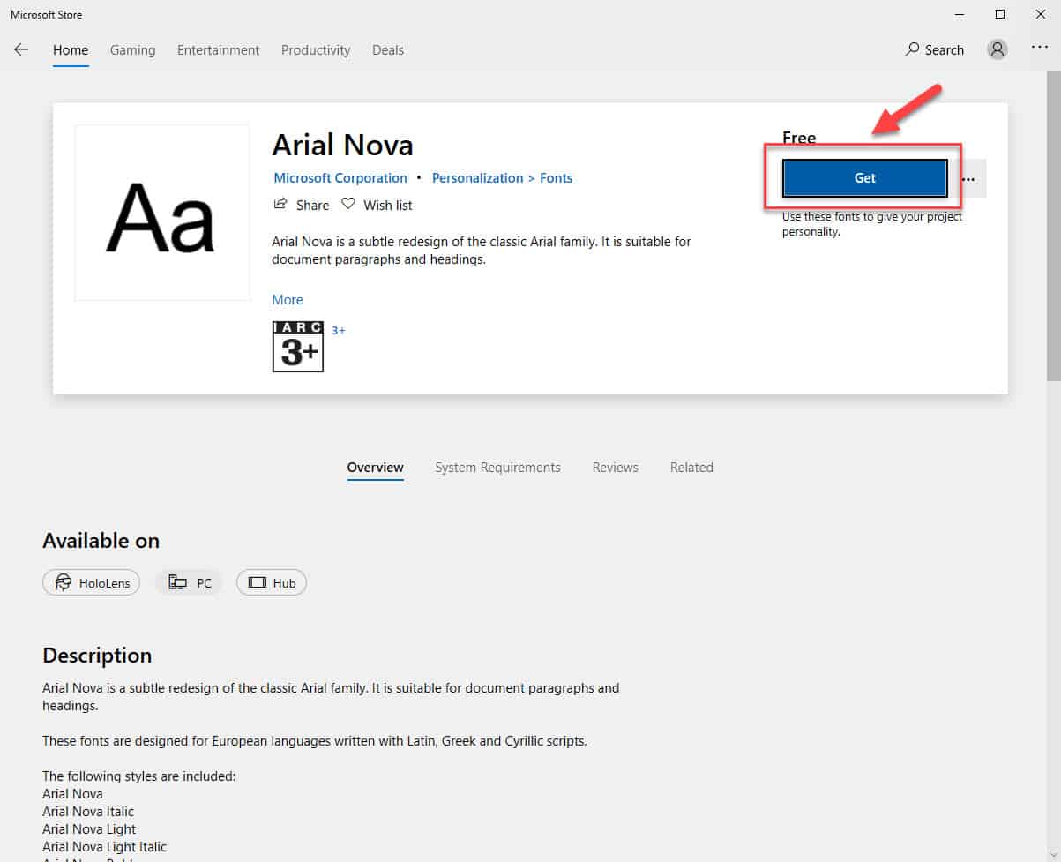This screenshot has width=1061, height=862.
Task: Open the more options menu beside Get
Action: point(968,178)
